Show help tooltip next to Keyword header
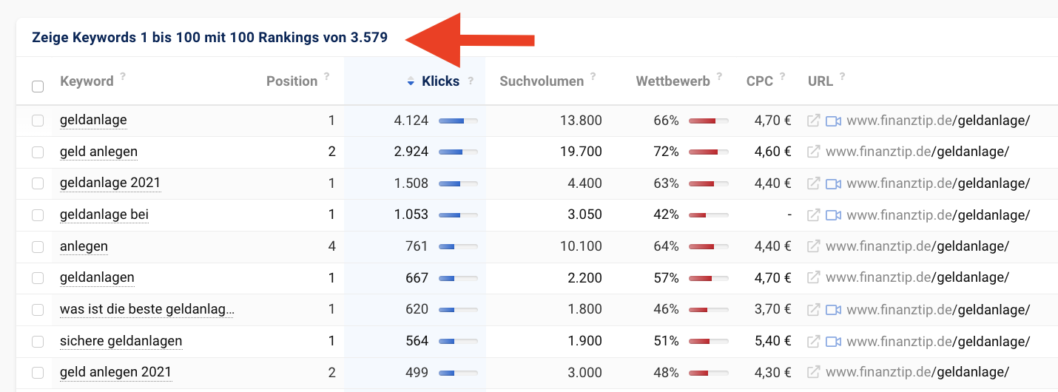 point(123,76)
